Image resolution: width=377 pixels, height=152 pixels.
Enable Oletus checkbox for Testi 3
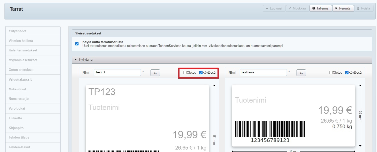(185, 73)
